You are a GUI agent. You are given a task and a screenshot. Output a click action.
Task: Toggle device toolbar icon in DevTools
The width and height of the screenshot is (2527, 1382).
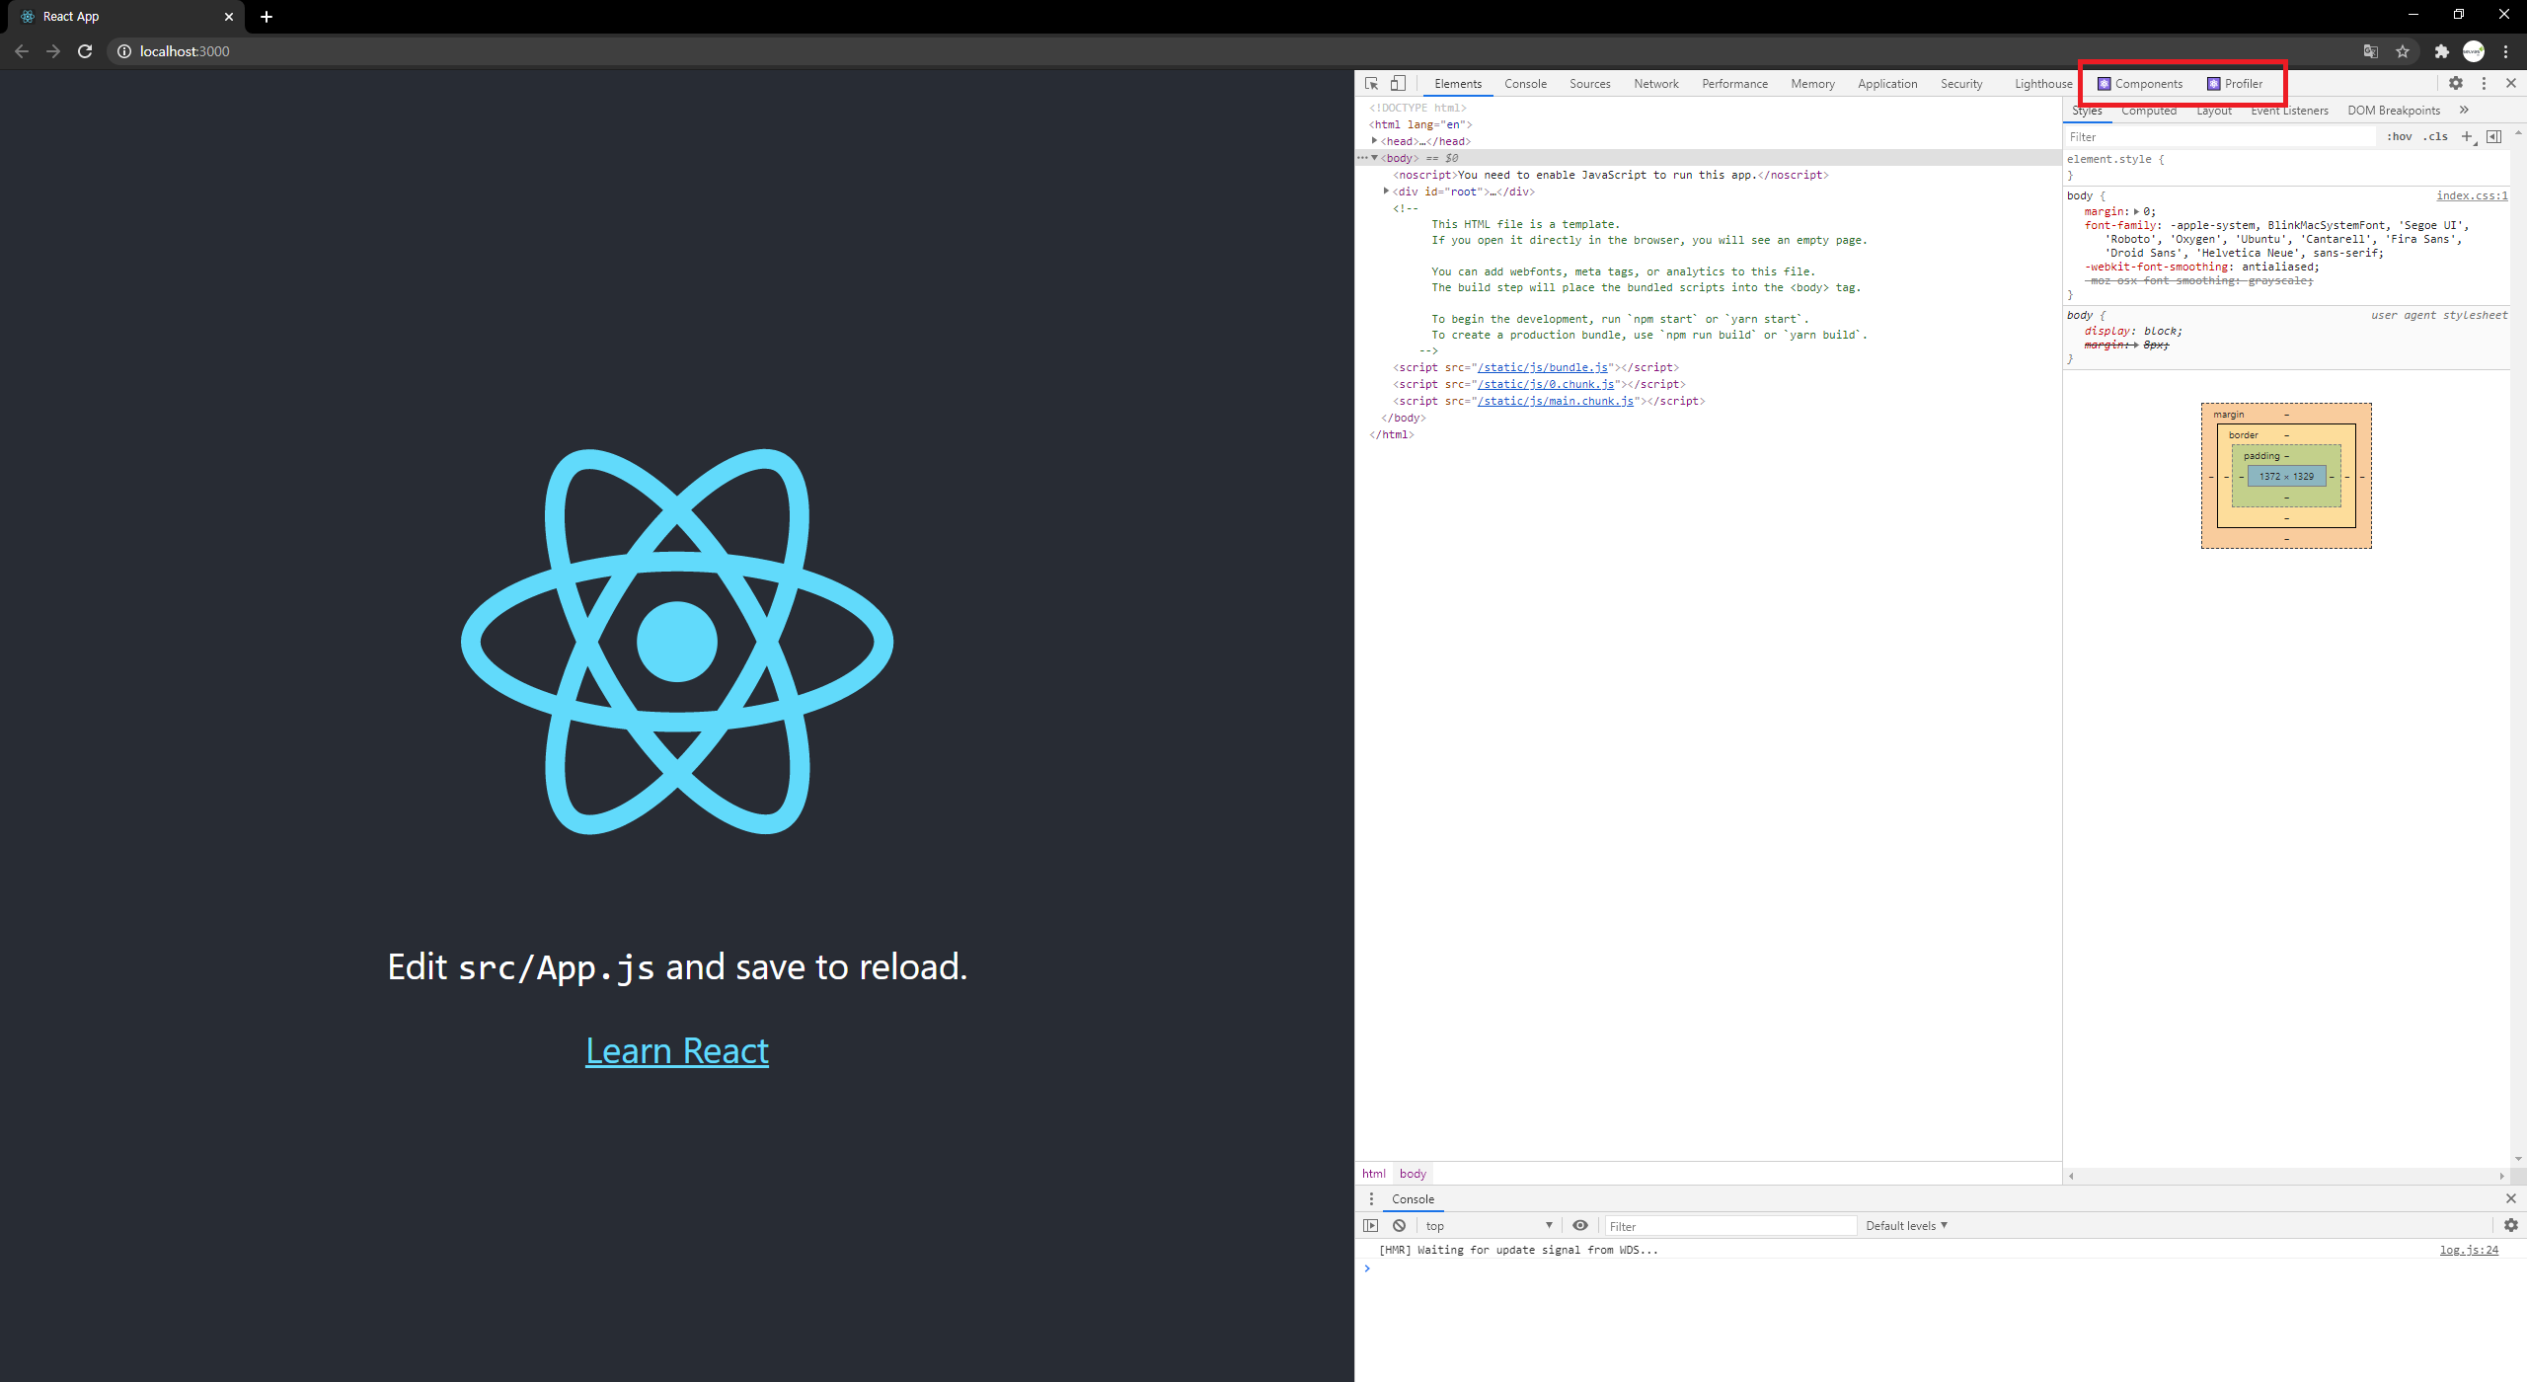coord(1398,84)
